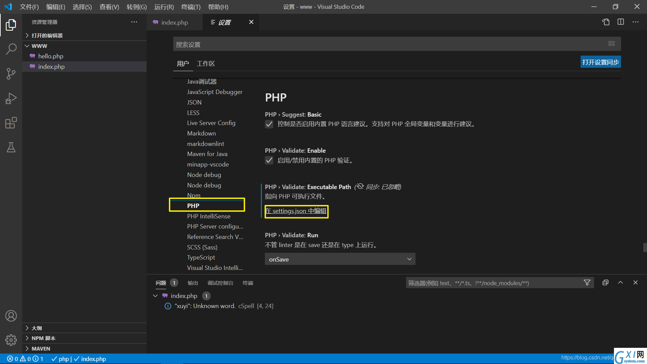Collapse index.php group in problems list
The height and width of the screenshot is (364, 647).
point(155,296)
